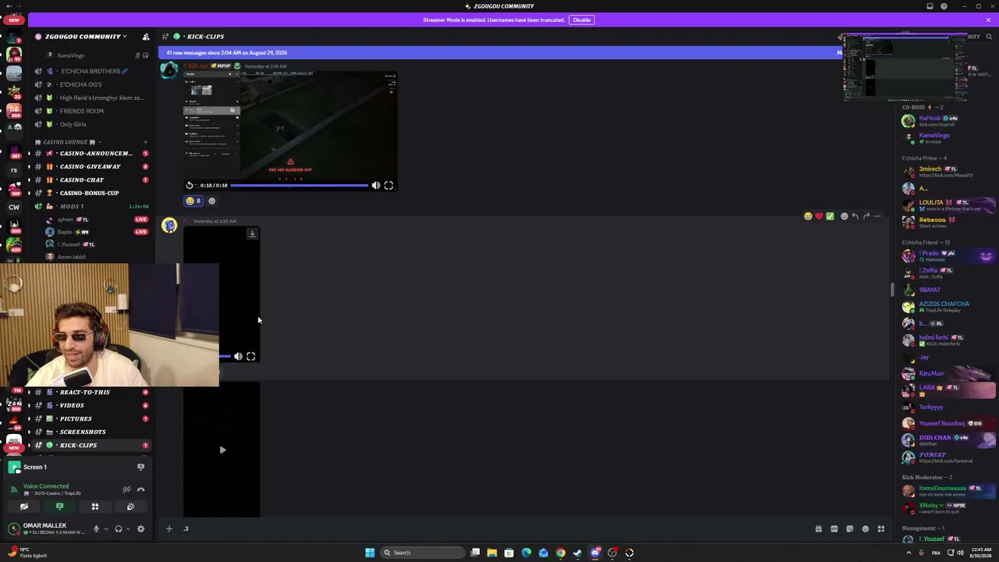Viewport: 999px width, 562px height.
Task: Click the attach file plus button
Action: tap(169, 528)
